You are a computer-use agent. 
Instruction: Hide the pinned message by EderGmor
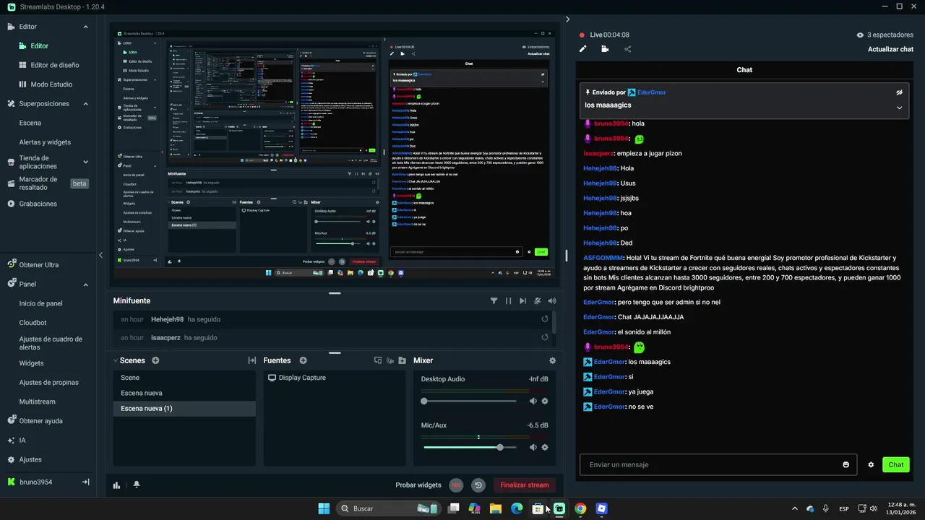[900, 92]
